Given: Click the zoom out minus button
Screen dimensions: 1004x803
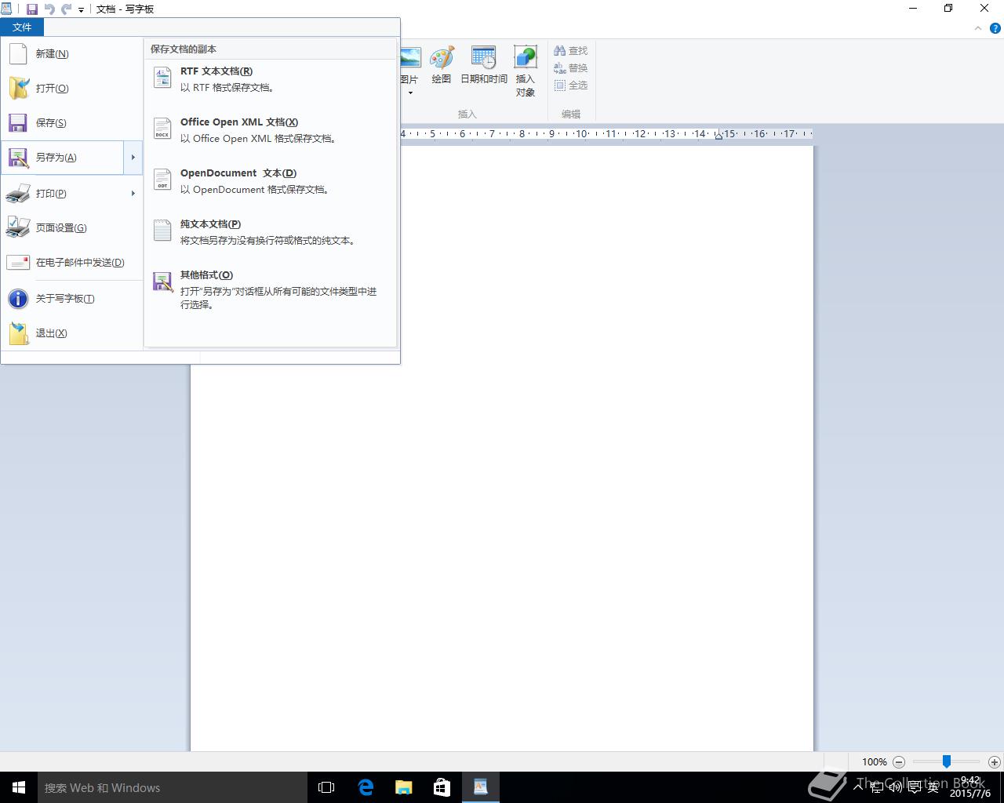Looking at the screenshot, I should point(899,761).
